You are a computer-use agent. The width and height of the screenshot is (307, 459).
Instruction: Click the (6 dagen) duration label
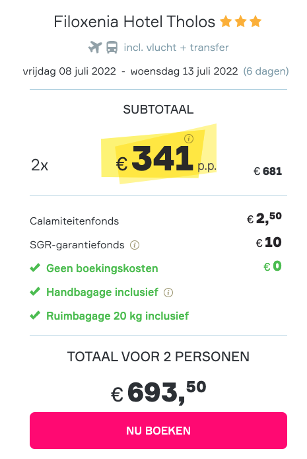click(266, 71)
